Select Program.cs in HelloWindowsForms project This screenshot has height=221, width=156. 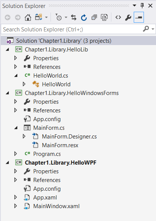(x=47, y=154)
